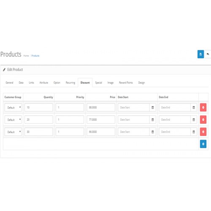Screen dimensions: 211x211
Task: Open Date Start calendar in first row
Action: pos(152,108)
